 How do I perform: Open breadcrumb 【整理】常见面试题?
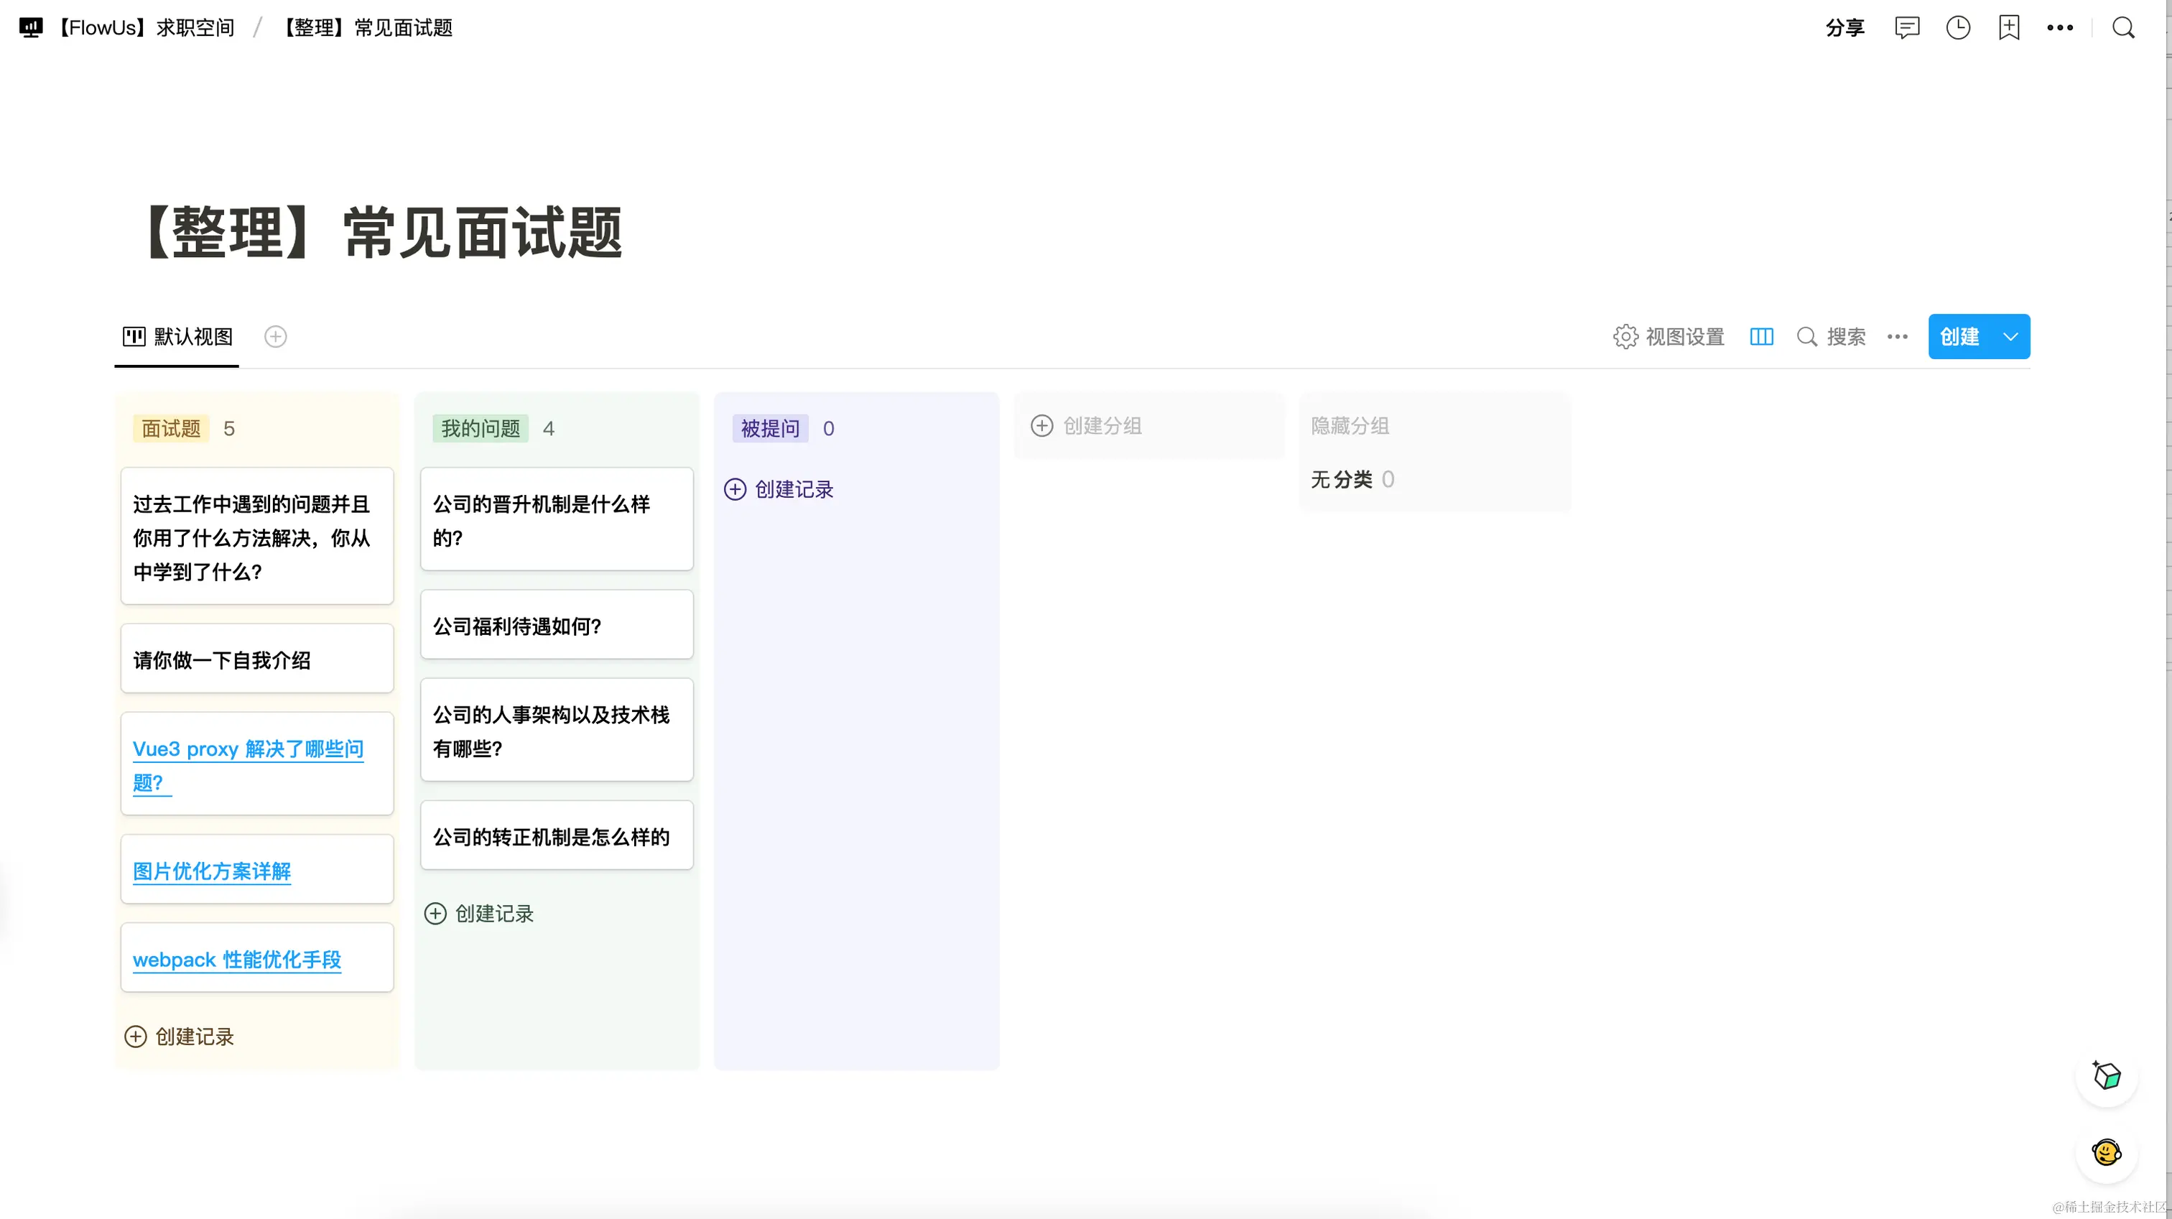pos(364,28)
